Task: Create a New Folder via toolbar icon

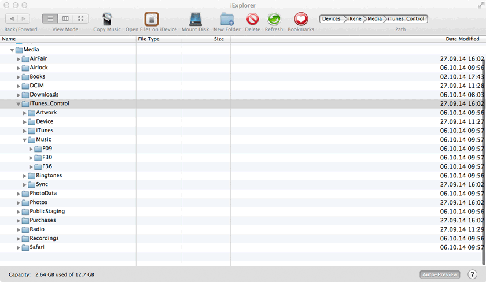Action: [x=227, y=19]
